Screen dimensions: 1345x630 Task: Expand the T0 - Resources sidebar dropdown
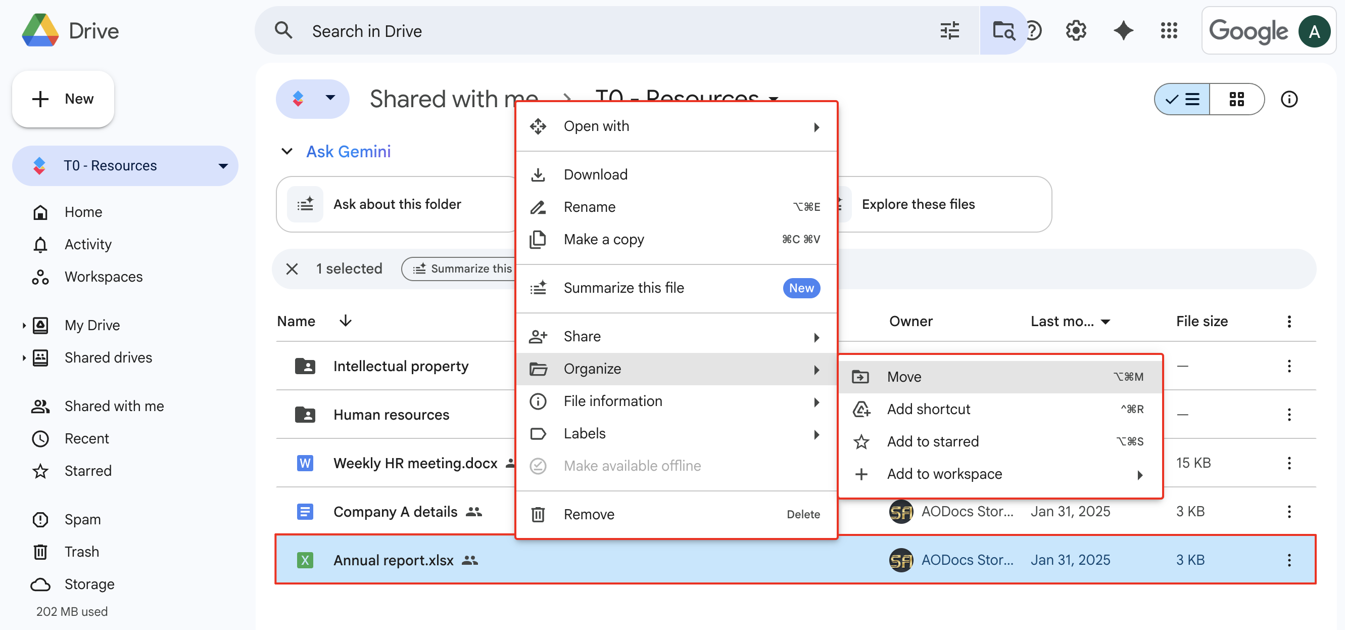tap(223, 166)
